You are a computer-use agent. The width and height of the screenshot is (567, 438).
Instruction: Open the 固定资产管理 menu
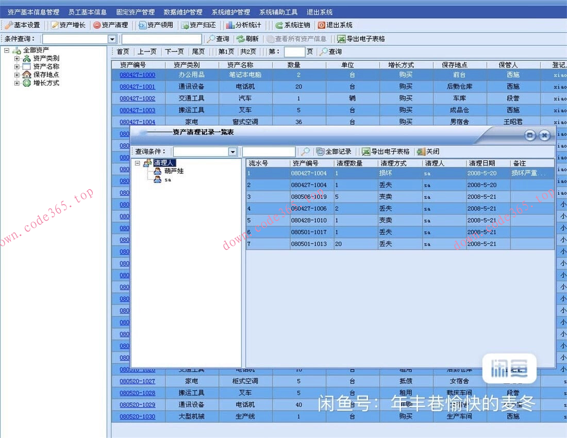(135, 12)
